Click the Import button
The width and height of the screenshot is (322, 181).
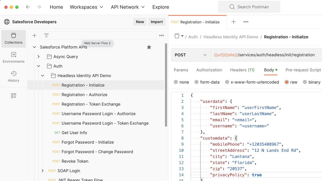(157, 22)
